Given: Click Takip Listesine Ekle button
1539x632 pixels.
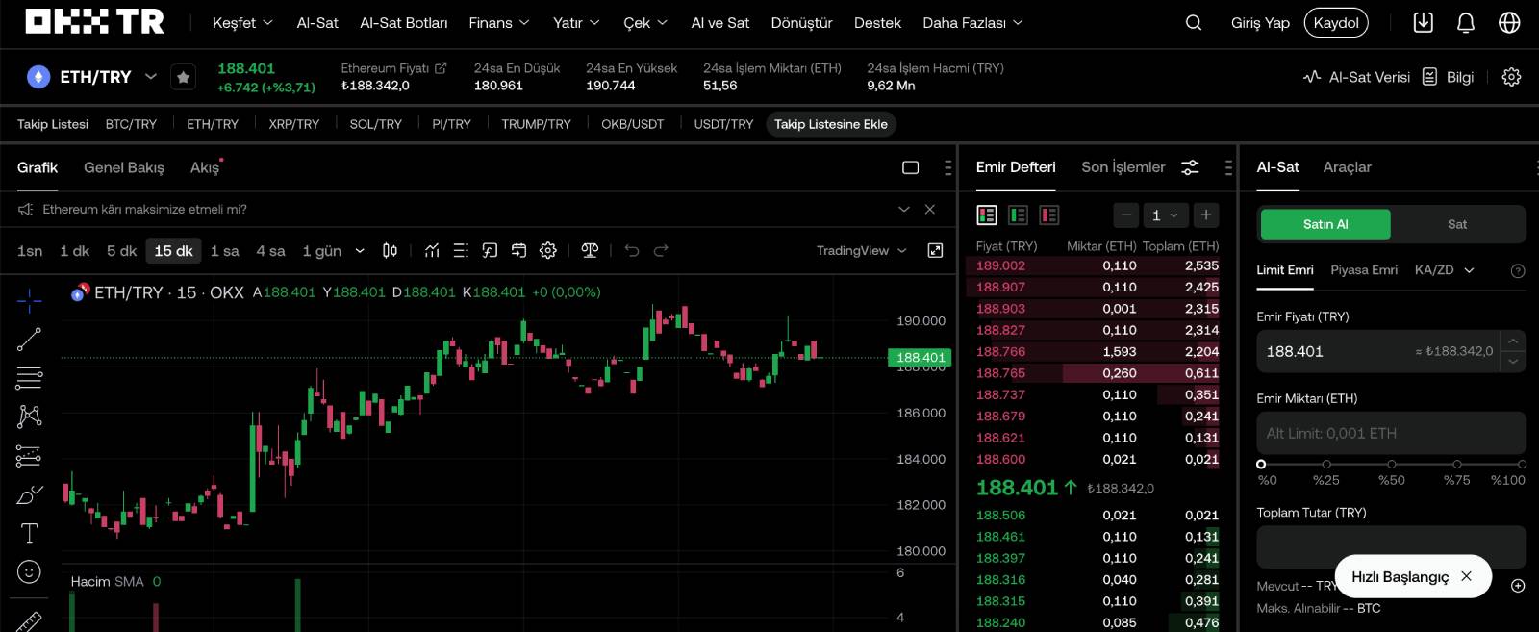Looking at the screenshot, I should point(831,124).
